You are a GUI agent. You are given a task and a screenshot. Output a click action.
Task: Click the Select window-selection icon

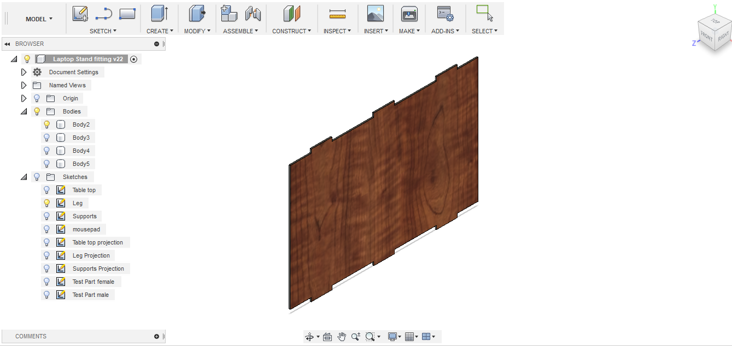click(484, 13)
